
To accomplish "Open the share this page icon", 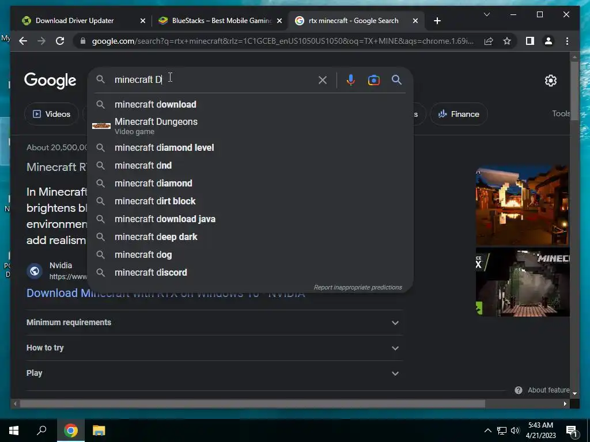I will point(489,41).
